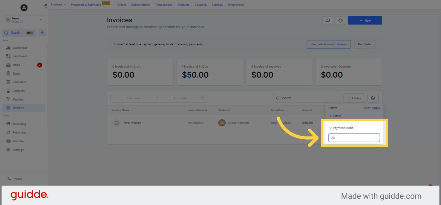Open the Payment Mode dropdown set to All
Image resolution: width=441 pixels, height=205 pixels.
tap(354, 138)
